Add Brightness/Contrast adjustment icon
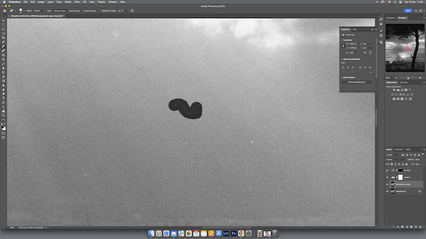This screenshot has width=426, height=239. pyautogui.click(x=394, y=90)
